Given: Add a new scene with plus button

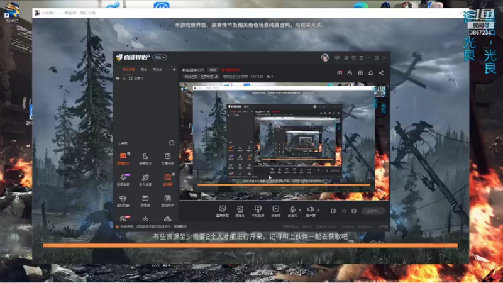Looking at the screenshot, I should pyautogui.click(x=174, y=69).
